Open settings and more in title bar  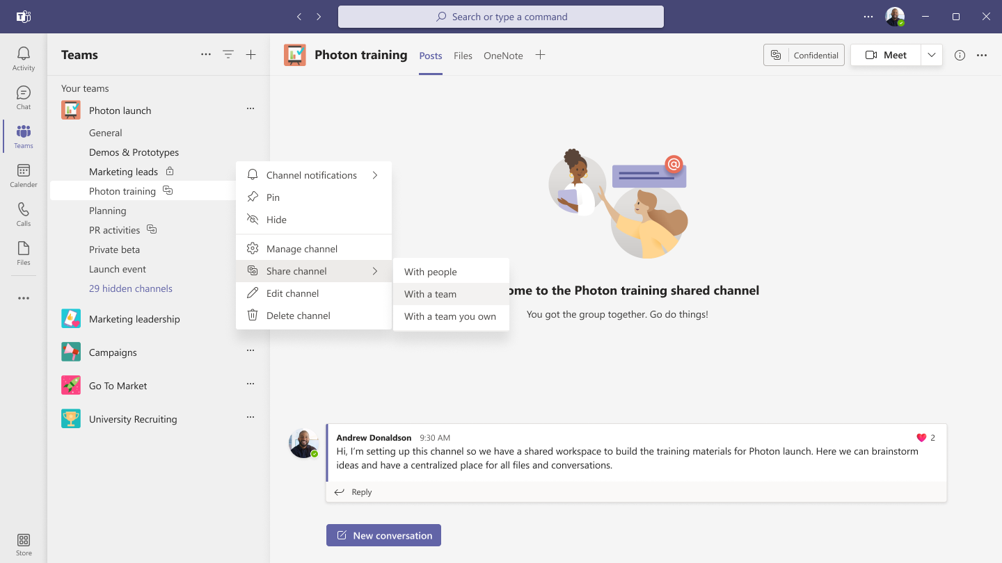[x=868, y=17]
